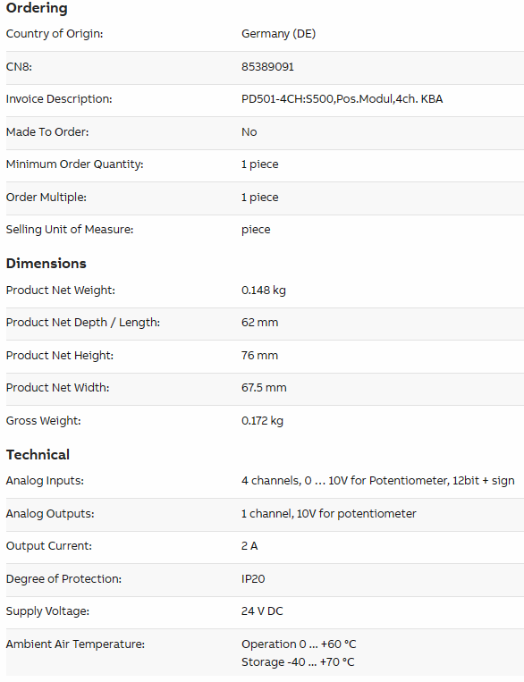Select the Storage -40 ... +70 °C line
The height and width of the screenshot is (682, 524).
point(298,662)
